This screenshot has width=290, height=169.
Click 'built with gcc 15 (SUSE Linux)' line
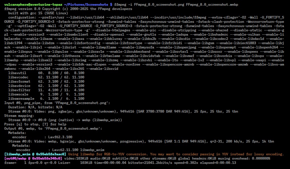(x=38, y=13)
